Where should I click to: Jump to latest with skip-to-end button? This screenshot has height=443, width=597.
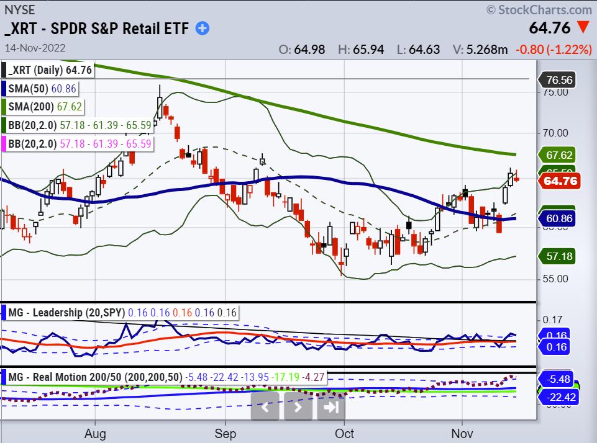[331, 408]
